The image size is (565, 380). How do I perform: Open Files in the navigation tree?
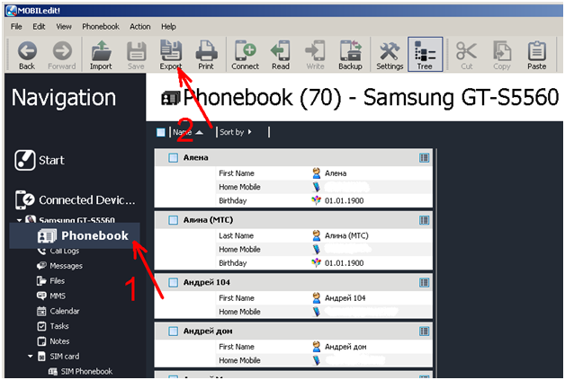tap(50, 281)
